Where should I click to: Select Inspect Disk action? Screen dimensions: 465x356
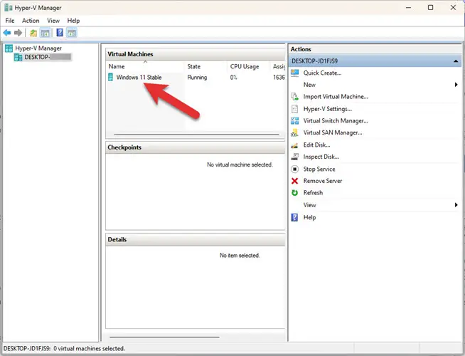coord(321,157)
